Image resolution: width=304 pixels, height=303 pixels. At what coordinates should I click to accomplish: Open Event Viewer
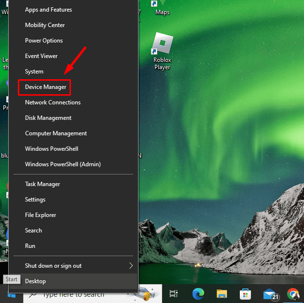tap(73, 56)
